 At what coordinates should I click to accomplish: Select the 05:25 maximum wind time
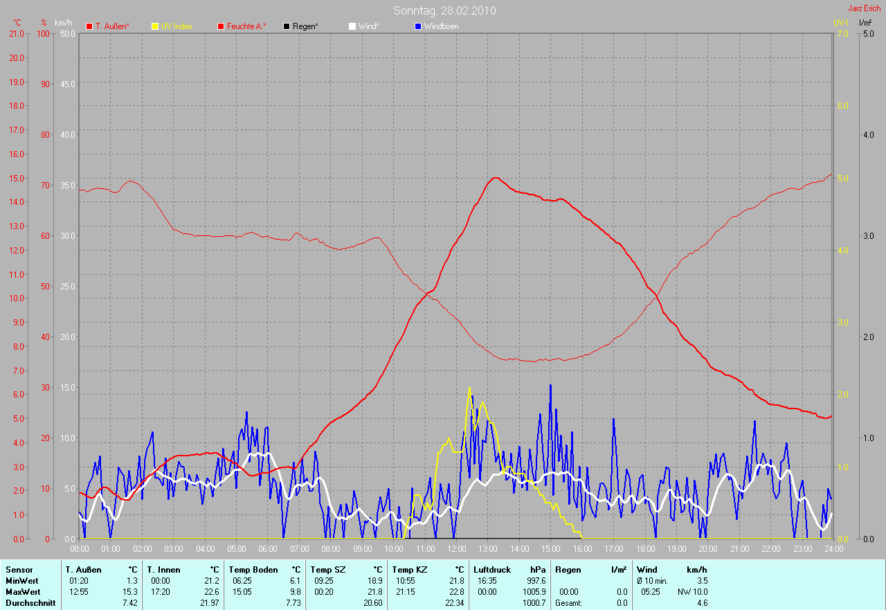click(649, 592)
